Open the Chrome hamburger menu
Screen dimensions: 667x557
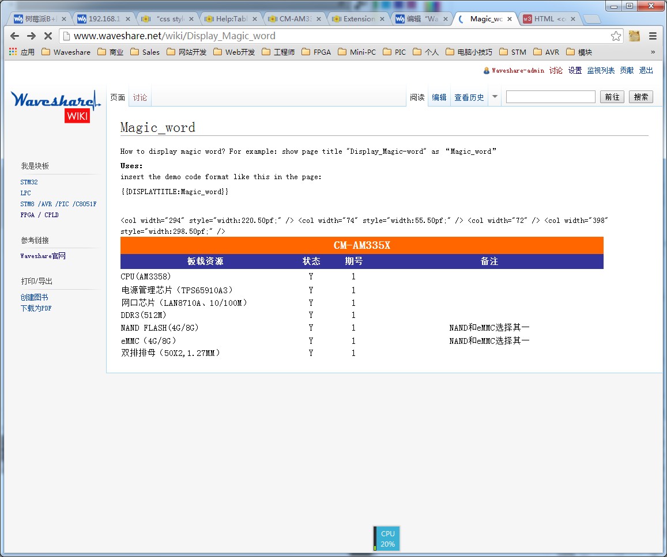pos(653,36)
